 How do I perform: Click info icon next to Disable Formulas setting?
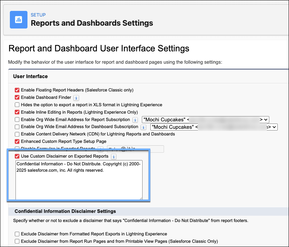[x=101, y=149]
